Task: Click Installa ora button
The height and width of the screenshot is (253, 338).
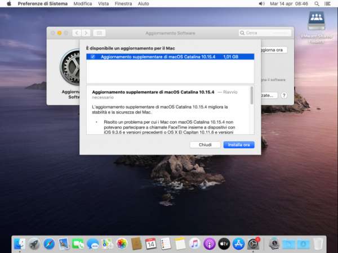Action: [239, 145]
